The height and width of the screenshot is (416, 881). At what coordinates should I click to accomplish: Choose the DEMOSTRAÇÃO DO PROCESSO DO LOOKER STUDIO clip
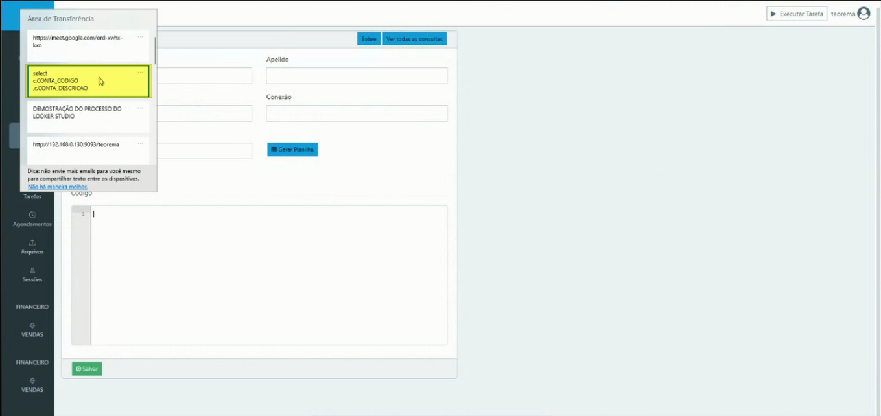point(88,117)
